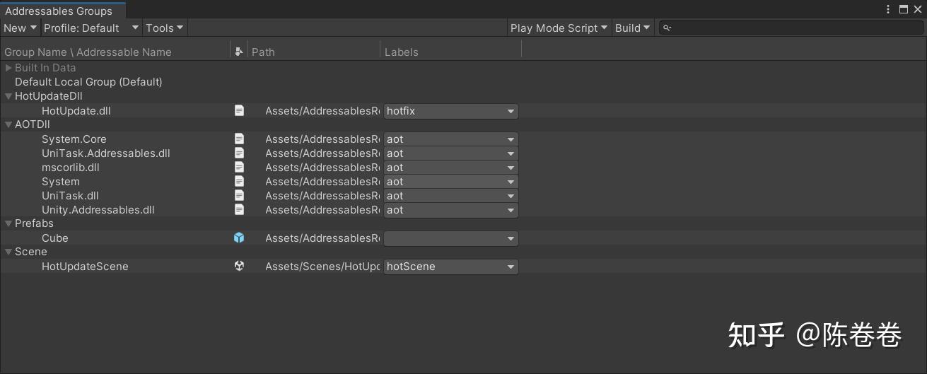The height and width of the screenshot is (374, 927).
Task: Expand the Built In Data group
Action: tap(8, 68)
